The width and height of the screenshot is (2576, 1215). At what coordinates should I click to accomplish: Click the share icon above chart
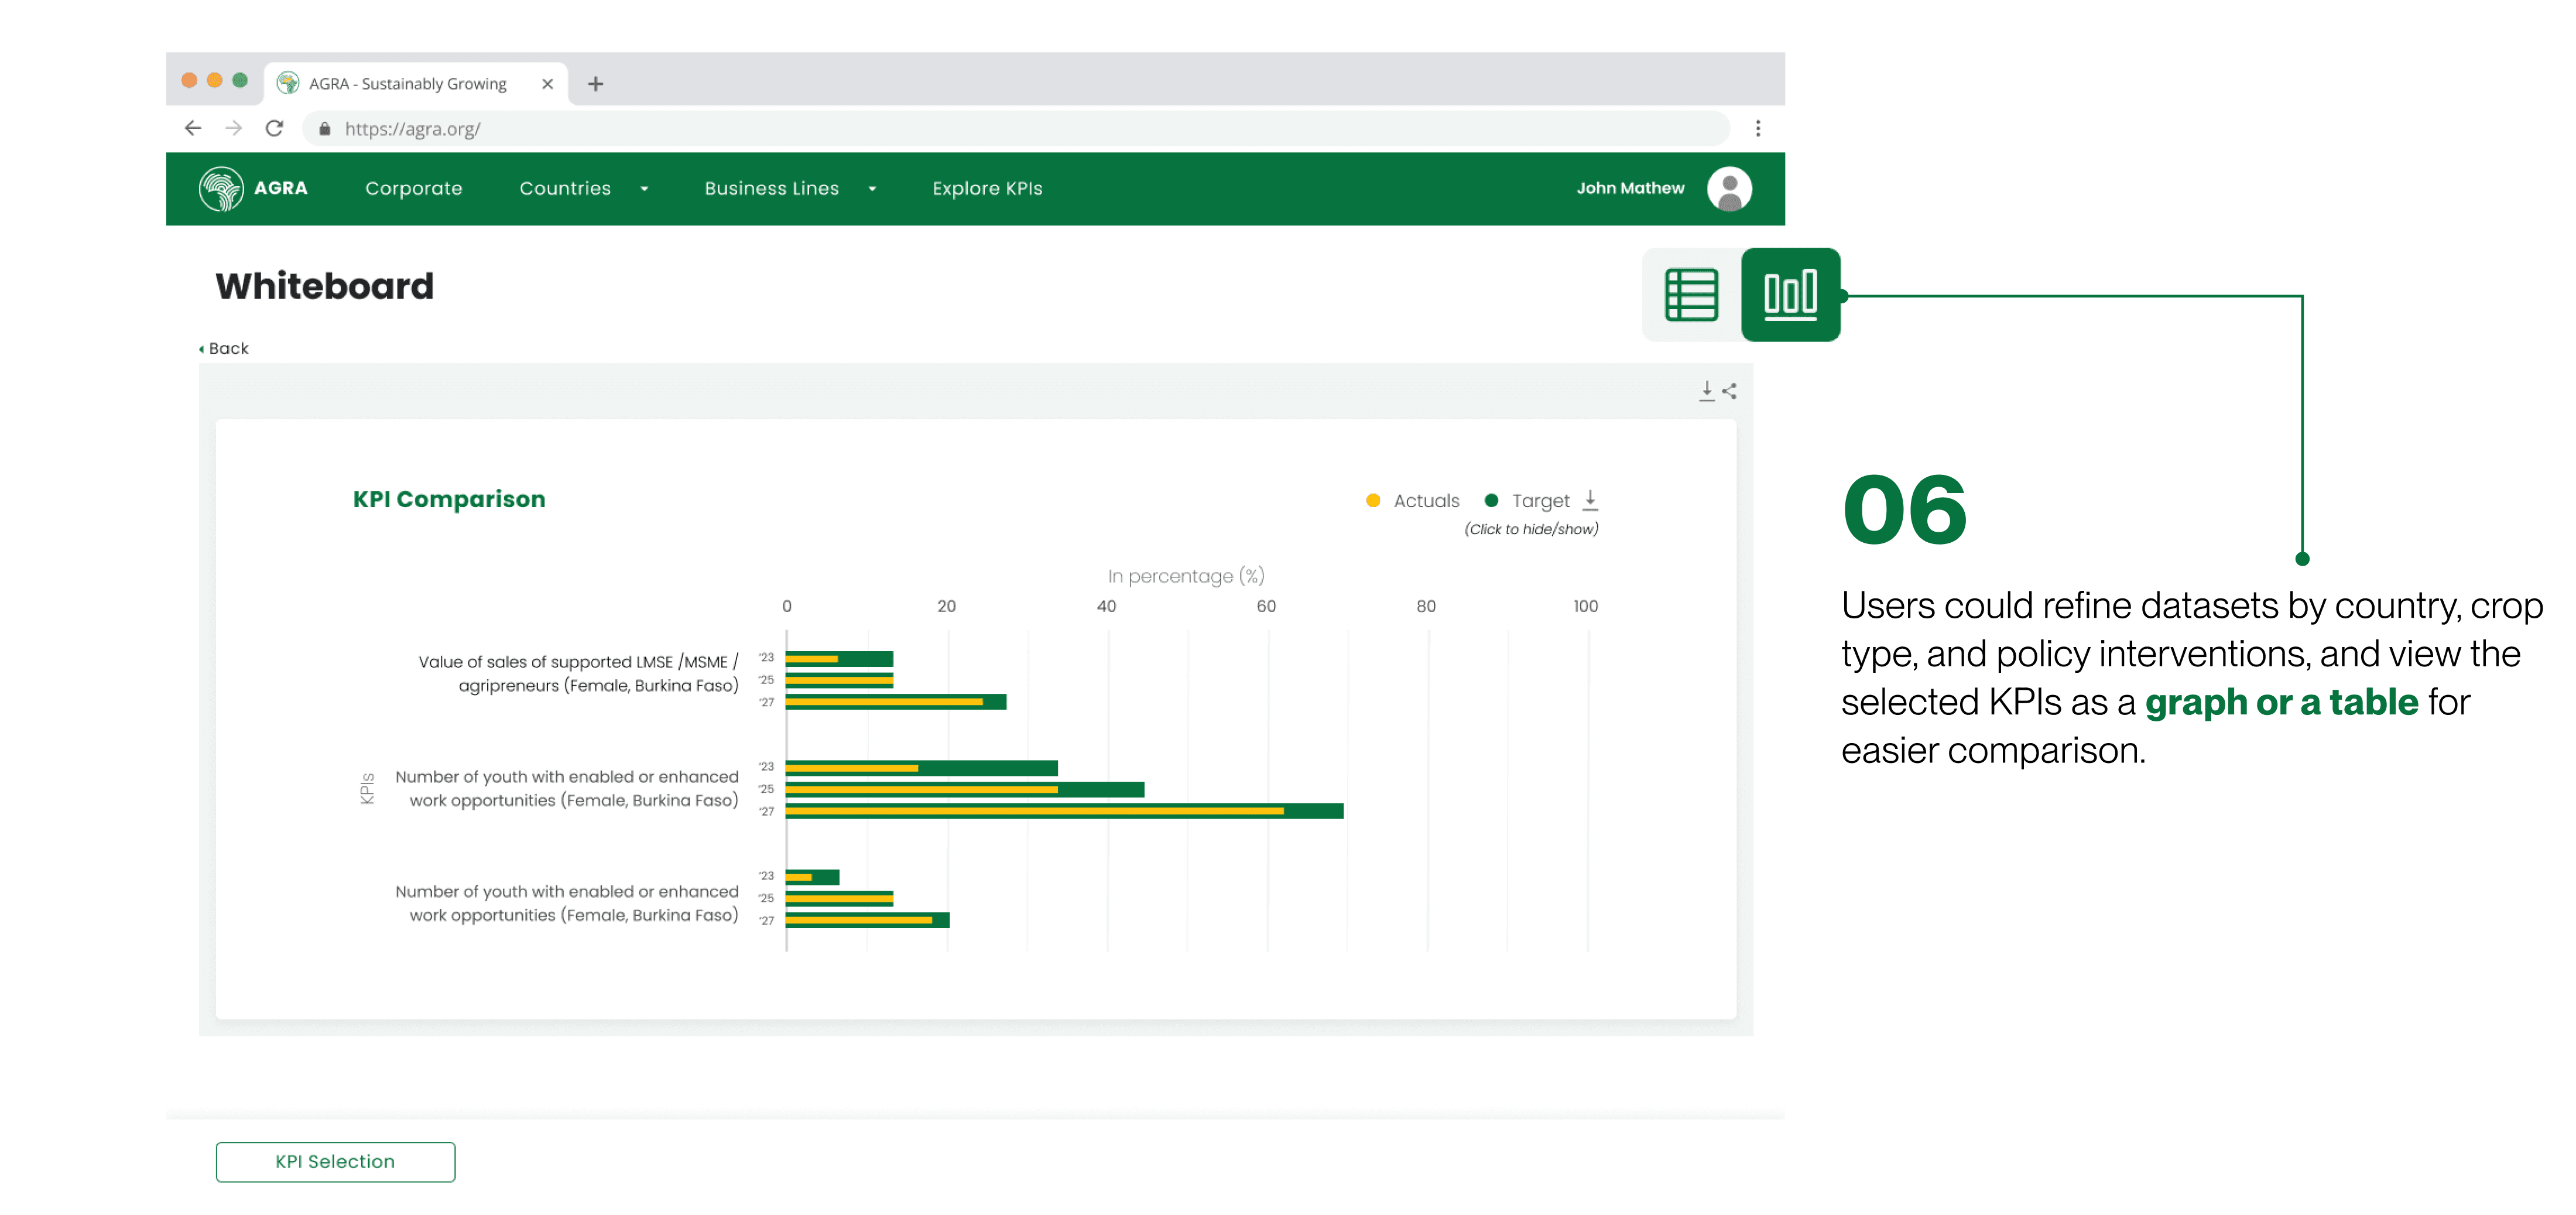coord(1729,391)
